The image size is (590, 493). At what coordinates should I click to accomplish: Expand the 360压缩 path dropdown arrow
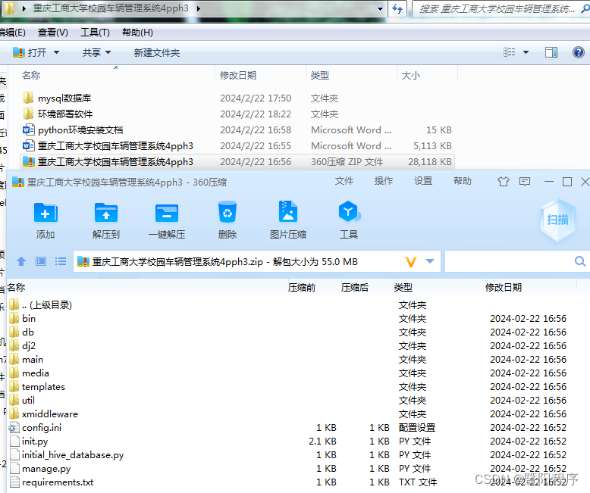[430, 261]
